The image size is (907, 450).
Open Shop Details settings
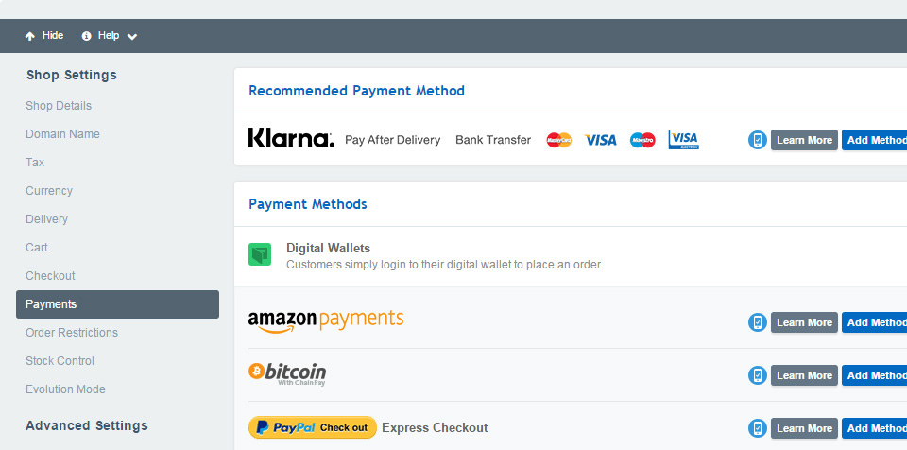point(59,106)
